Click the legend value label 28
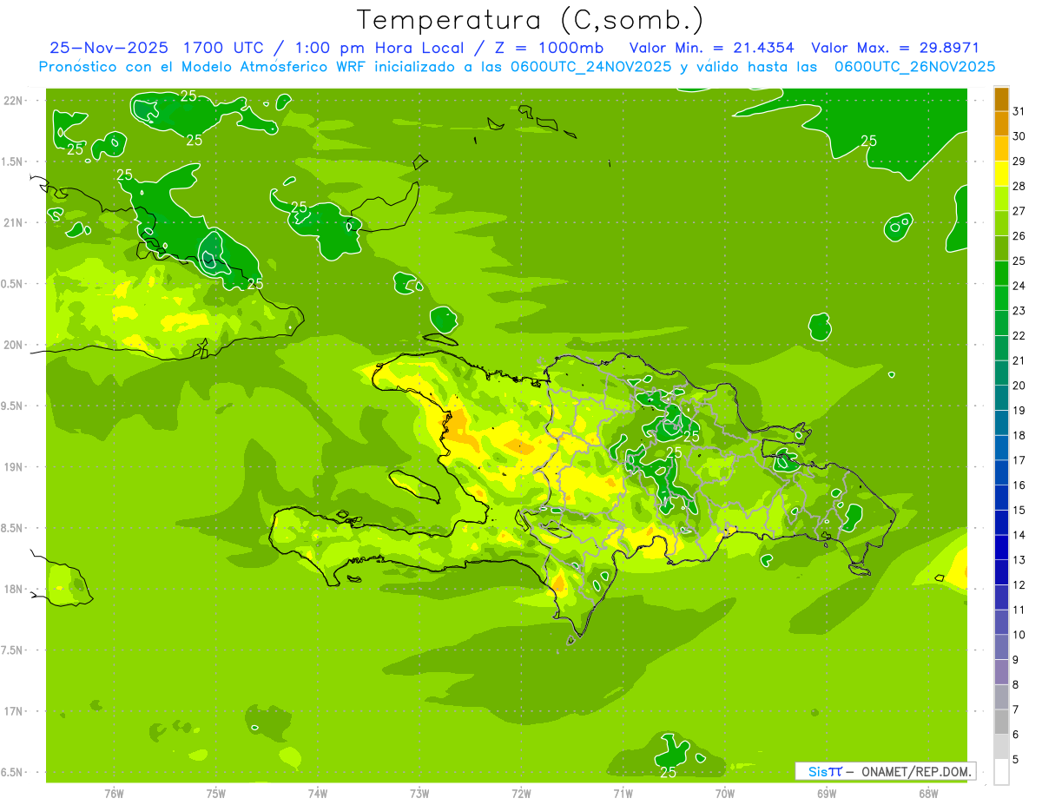This screenshot has height=805, width=1042. pos(1019,186)
